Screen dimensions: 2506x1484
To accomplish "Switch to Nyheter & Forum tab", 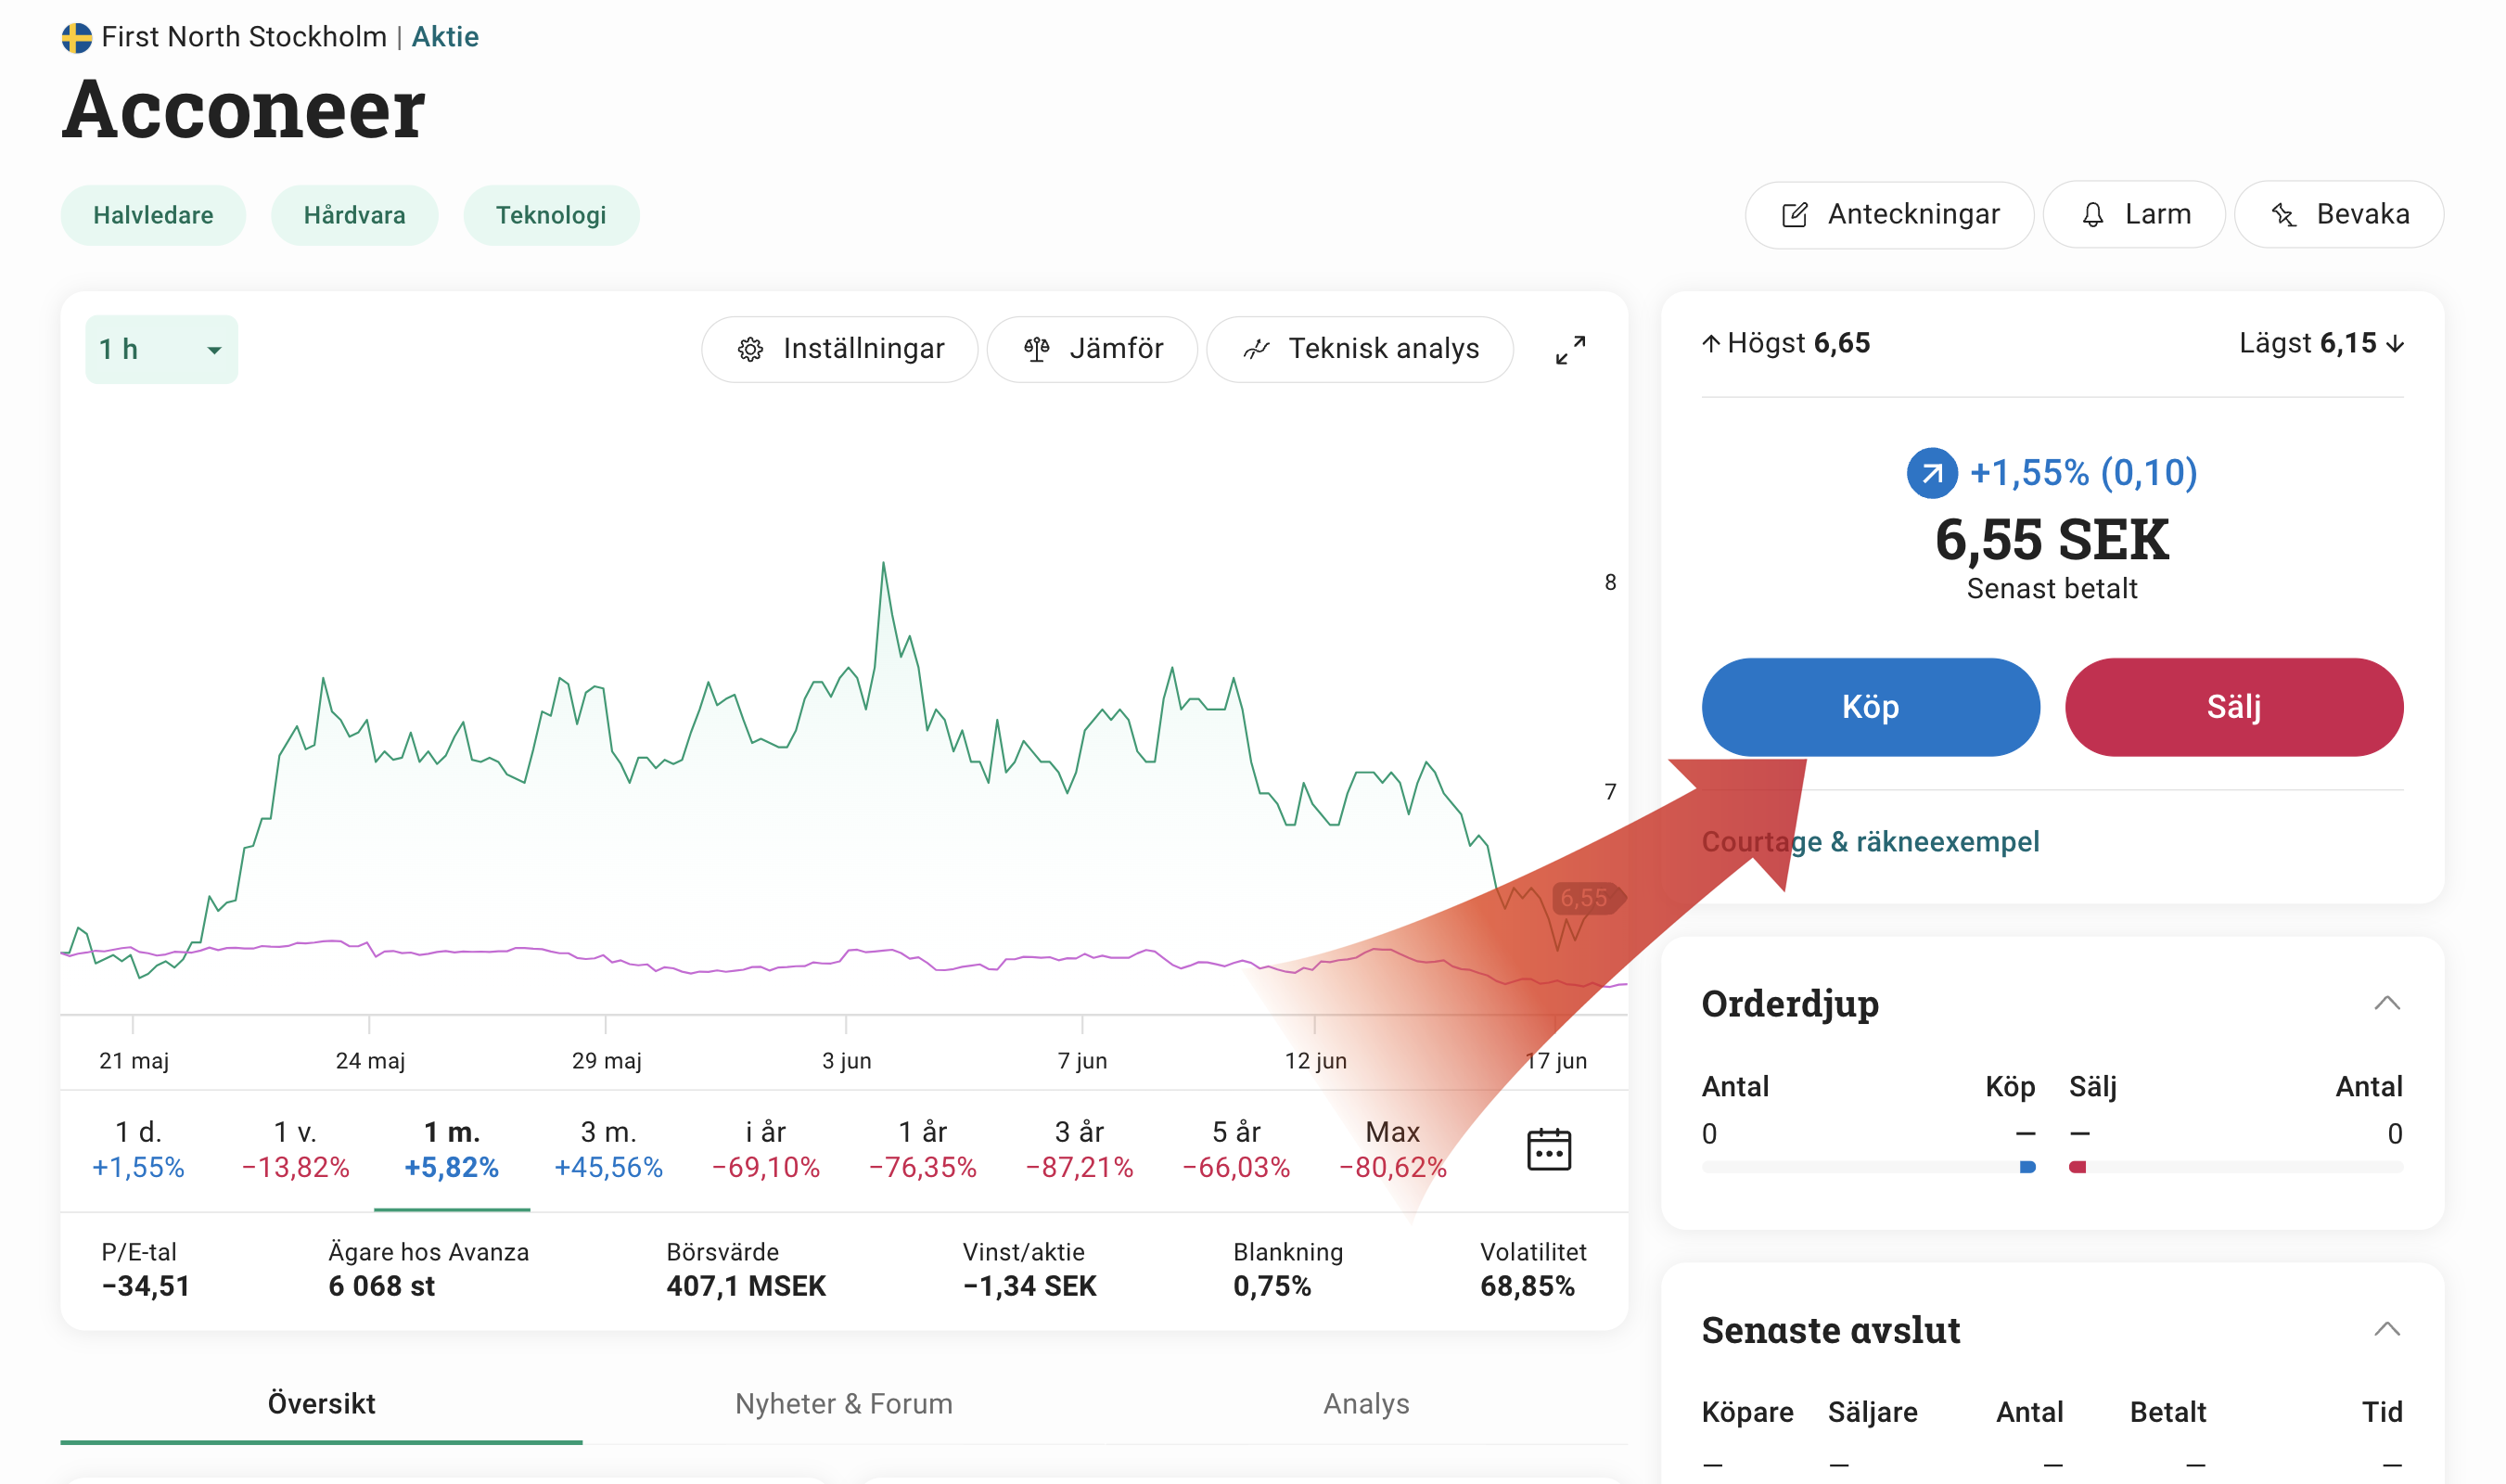I will click(x=843, y=1404).
